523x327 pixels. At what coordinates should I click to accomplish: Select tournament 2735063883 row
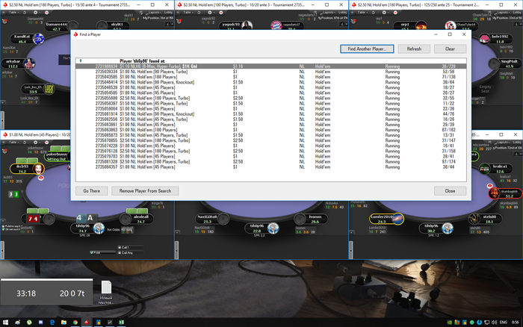(x=270, y=130)
